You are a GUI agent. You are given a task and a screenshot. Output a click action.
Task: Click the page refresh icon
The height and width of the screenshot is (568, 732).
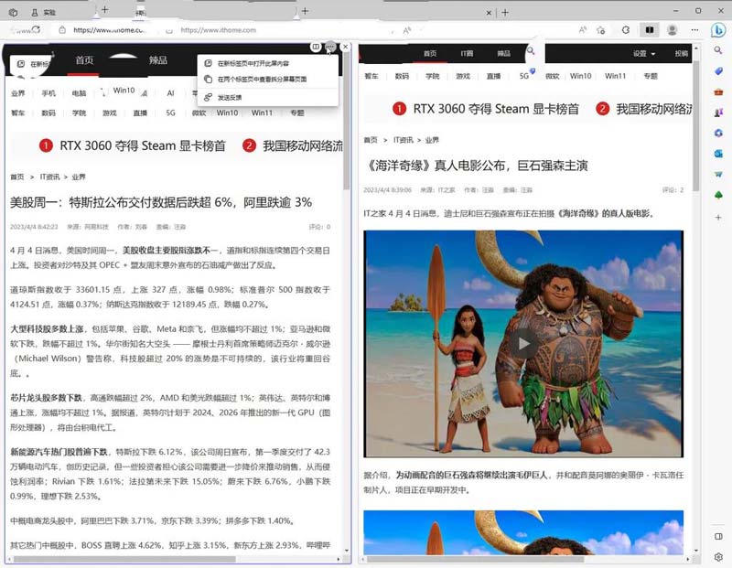36,29
